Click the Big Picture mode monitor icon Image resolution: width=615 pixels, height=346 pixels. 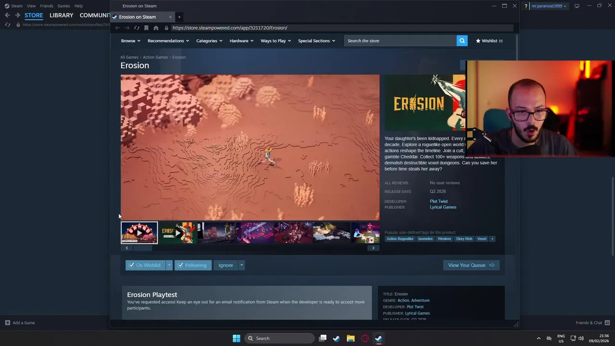(x=577, y=6)
